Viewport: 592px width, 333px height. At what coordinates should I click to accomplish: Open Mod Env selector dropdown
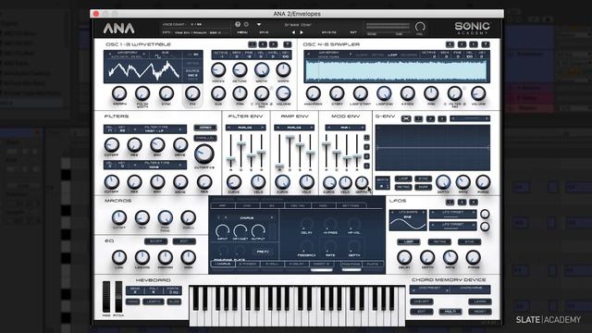(345, 128)
